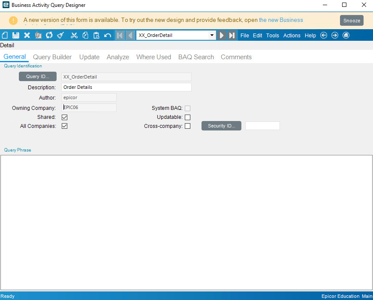
Task: Switch to the Query Builder tab
Action: pyautogui.click(x=52, y=57)
